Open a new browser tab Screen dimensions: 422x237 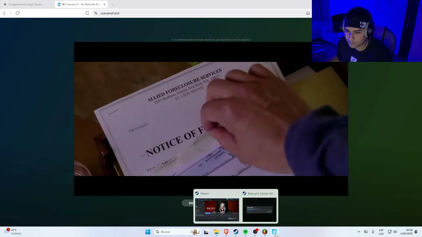[112, 4]
